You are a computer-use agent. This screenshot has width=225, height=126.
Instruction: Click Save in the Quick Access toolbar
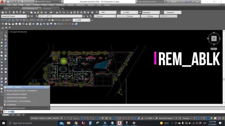15,2
